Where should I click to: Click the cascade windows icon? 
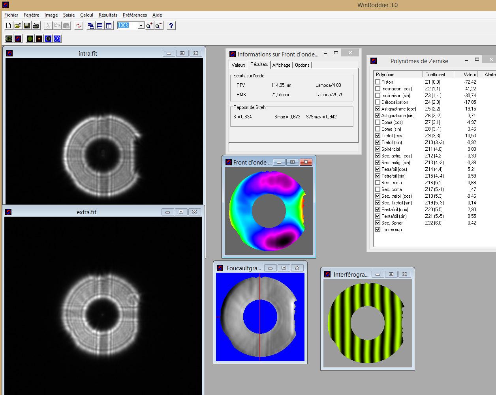pyautogui.click(x=91, y=26)
